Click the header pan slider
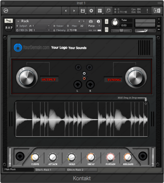Image resolution: width=164 pixels, height=183 pixels. point(121,31)
